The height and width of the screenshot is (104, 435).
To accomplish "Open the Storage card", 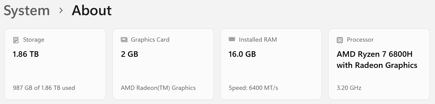I will pos(55,71).
